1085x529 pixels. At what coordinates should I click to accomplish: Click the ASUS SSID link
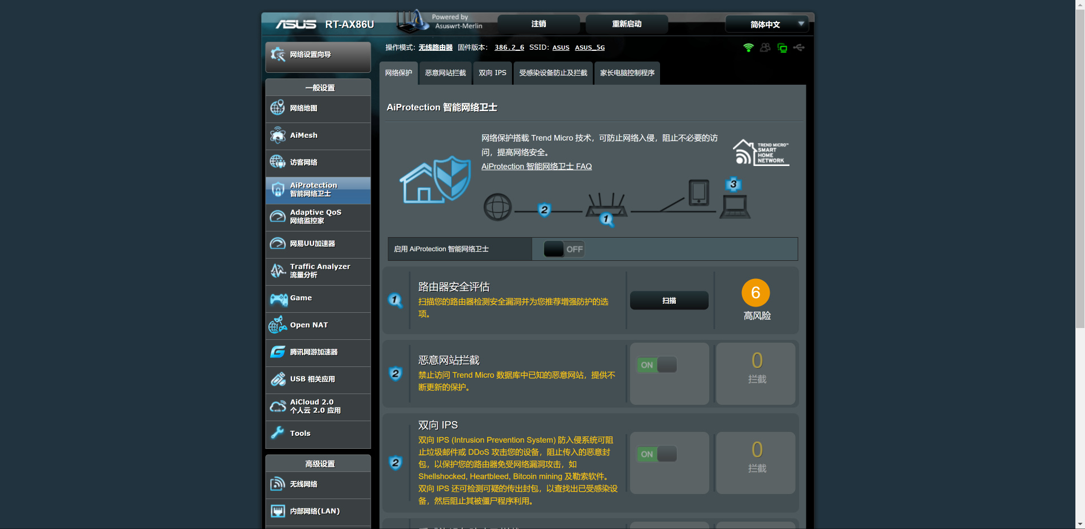point(561,47)
